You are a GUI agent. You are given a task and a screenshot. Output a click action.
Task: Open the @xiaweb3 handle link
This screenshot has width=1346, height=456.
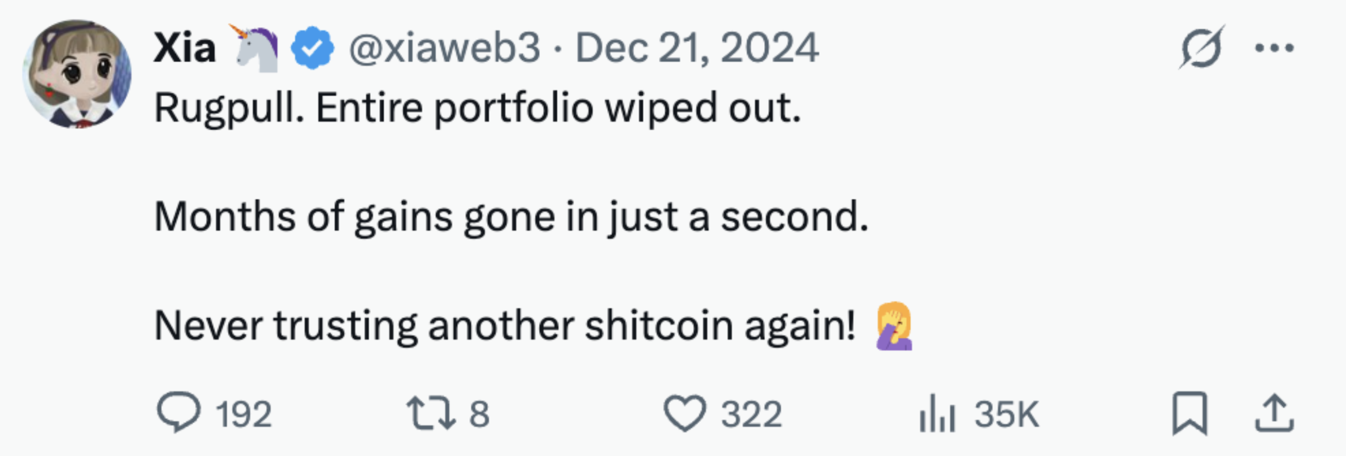[x=444, y=48]
